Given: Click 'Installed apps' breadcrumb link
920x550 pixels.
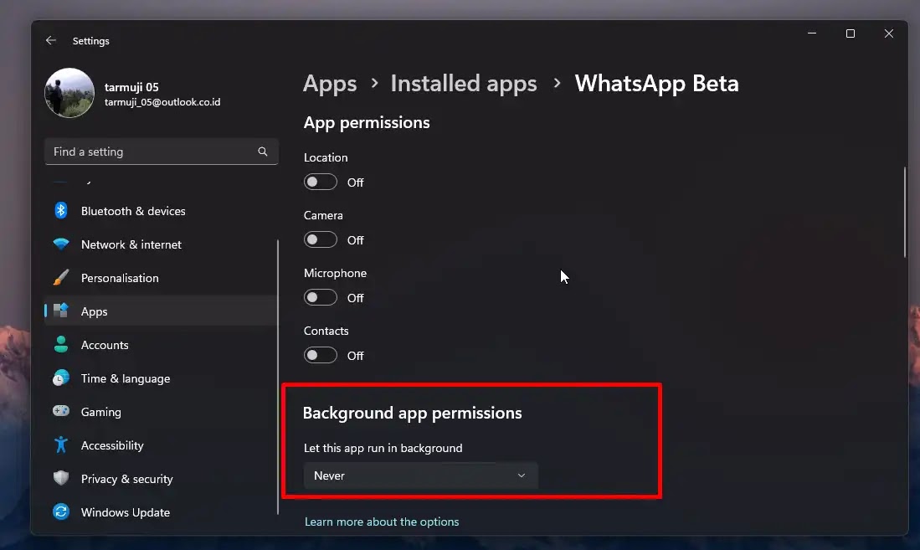Looking at the screenshot, I should click(464, 84).
